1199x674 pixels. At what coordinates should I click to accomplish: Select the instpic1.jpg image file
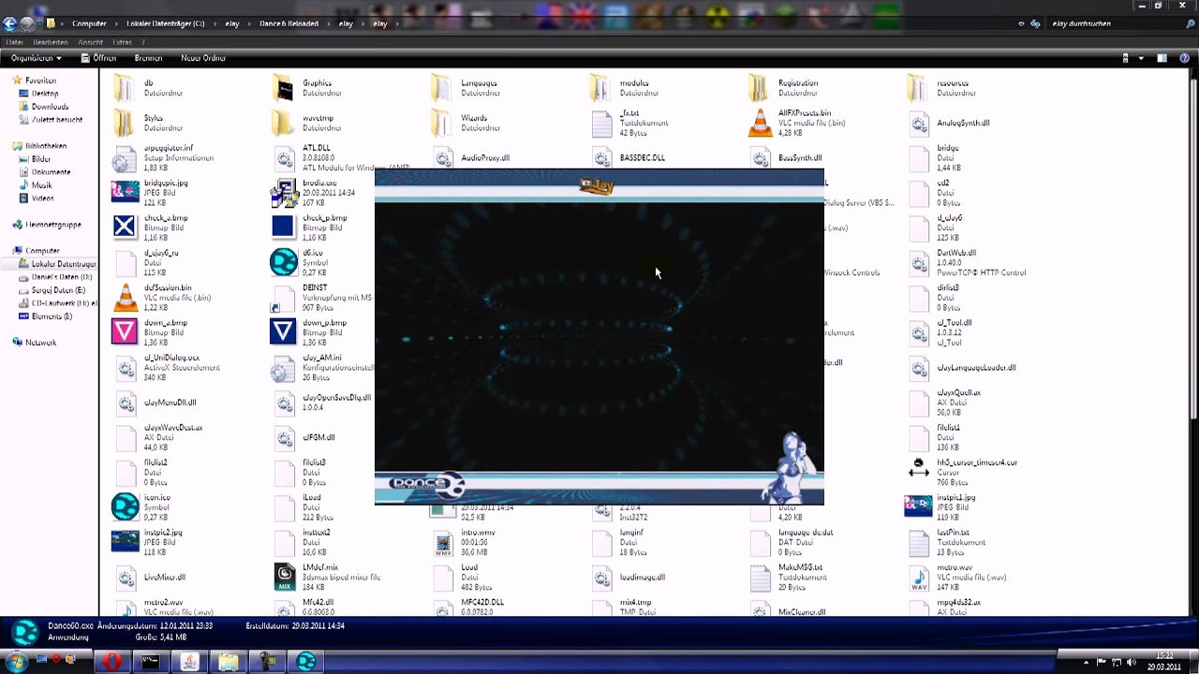(918, 506)
